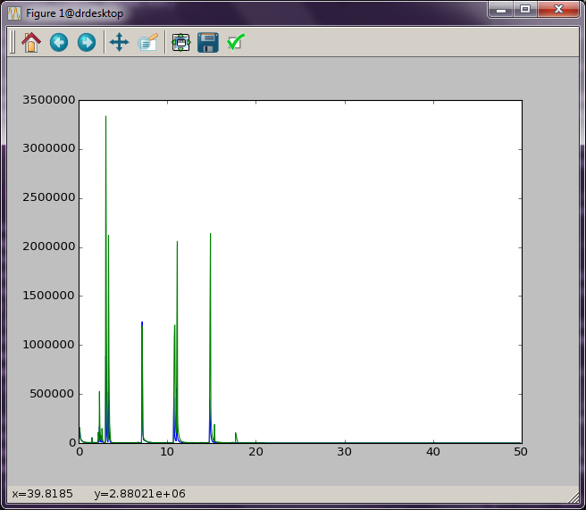This screenshot has width=586, height=510.
Task: Click the blue peak tip near 7
Action: 142,323
